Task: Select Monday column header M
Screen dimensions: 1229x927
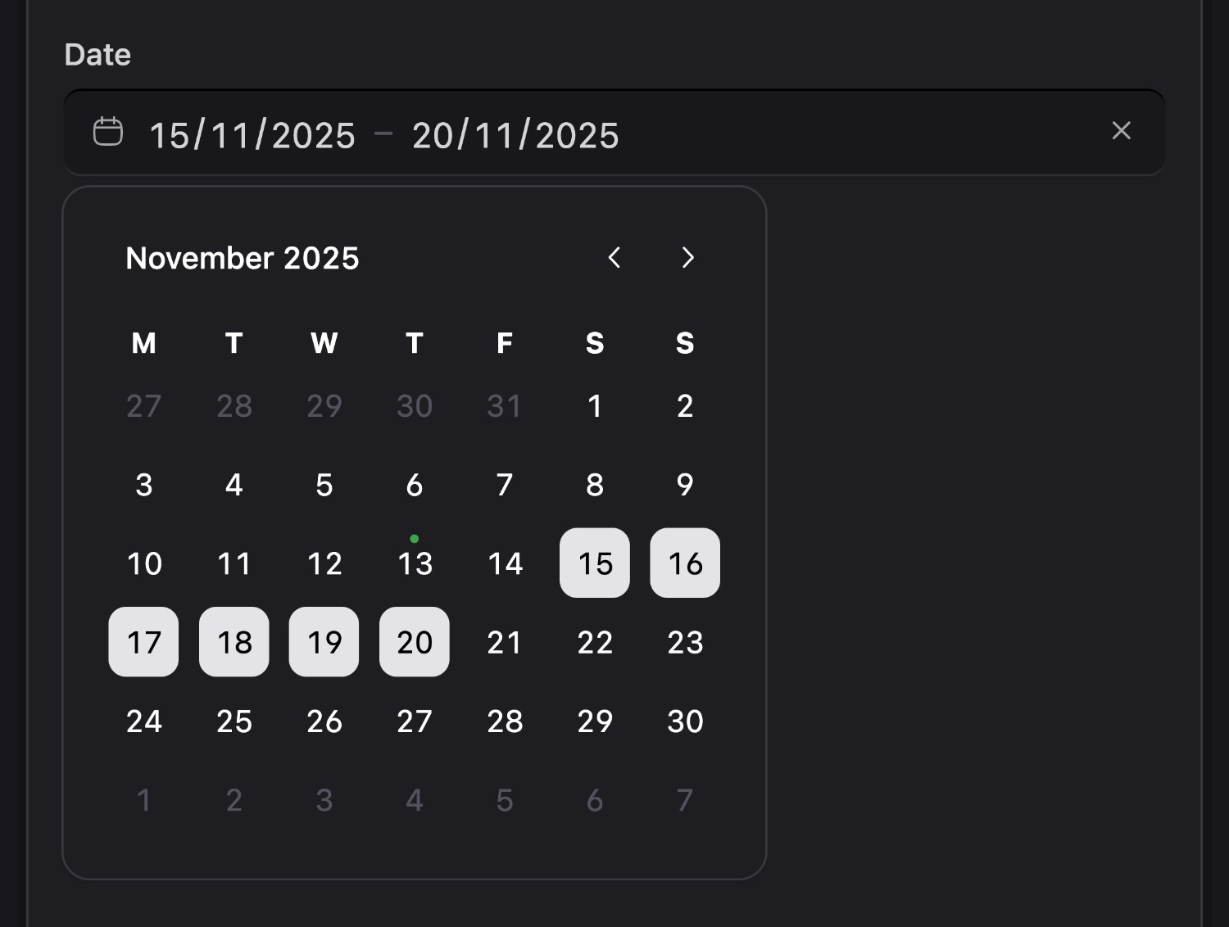Action: pos(143,344)
